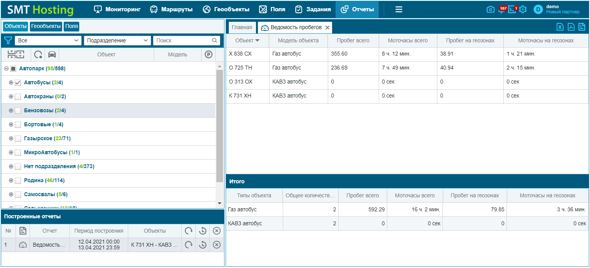Click the document icon in reports header
The height and width of the screenshot is (268, 590).
23,231
